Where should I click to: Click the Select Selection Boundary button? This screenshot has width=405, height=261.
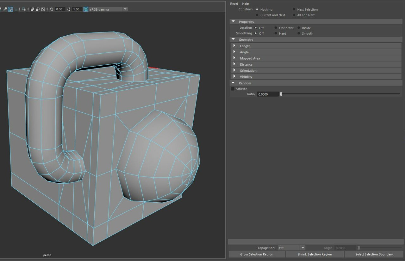(374, 254)
